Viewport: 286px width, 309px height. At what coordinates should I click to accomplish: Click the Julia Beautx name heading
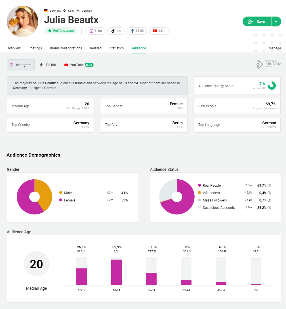point(71,20)
